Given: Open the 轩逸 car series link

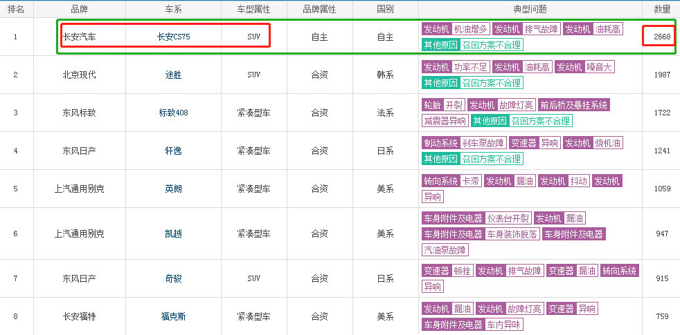Looking at the screenshot, I should click(x=174, y=151).
